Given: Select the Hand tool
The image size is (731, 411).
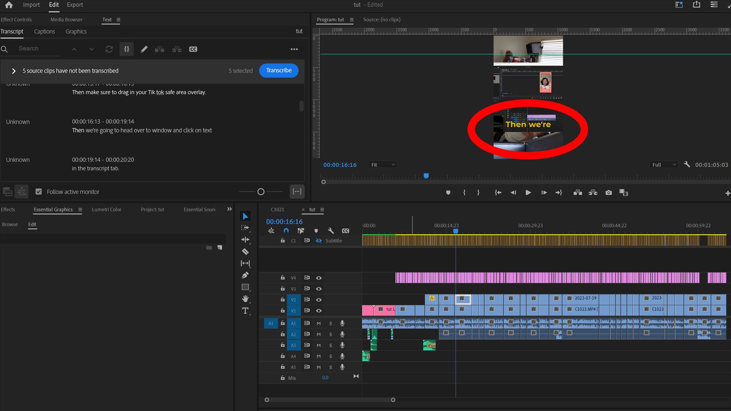Looking at the screenshot, I should coord(245,299).
